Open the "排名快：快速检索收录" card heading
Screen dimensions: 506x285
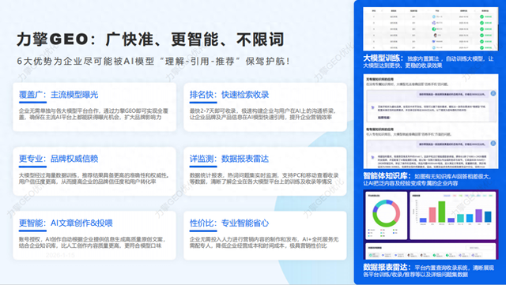(229, 95)
